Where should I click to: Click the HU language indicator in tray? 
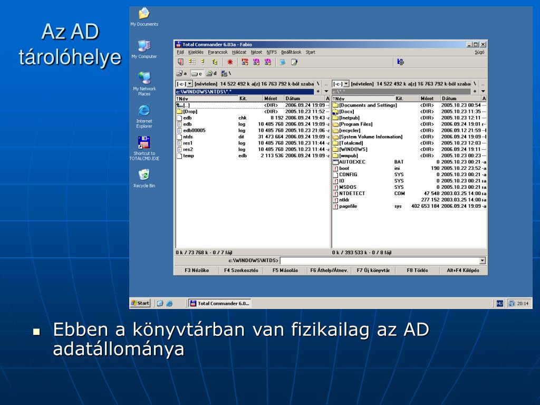pos(500,303)
